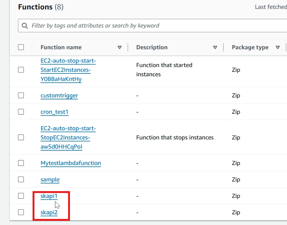Sort by Description column arrow
This screenshot has width=287, height=225.
[215, 47]
